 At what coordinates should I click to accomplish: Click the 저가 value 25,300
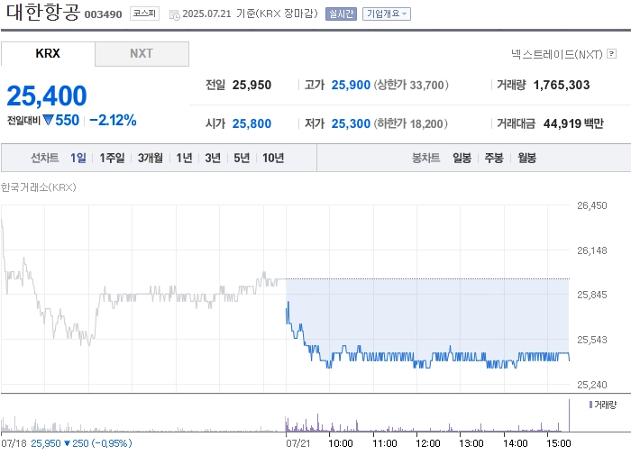[351, 123]
